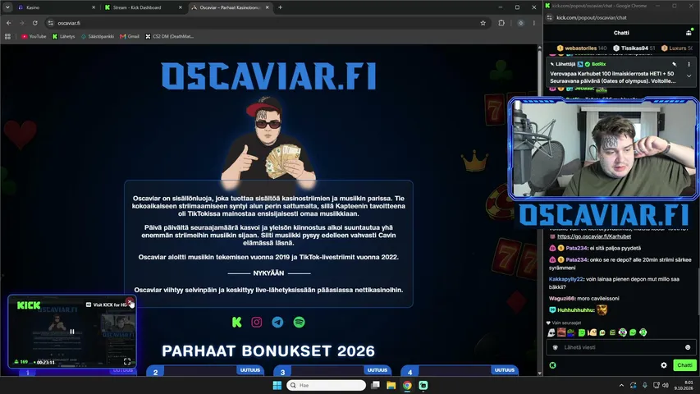This screenshot has height=394, width=700.
Task: Open the emoji picker in chat input
Action: 688,347
